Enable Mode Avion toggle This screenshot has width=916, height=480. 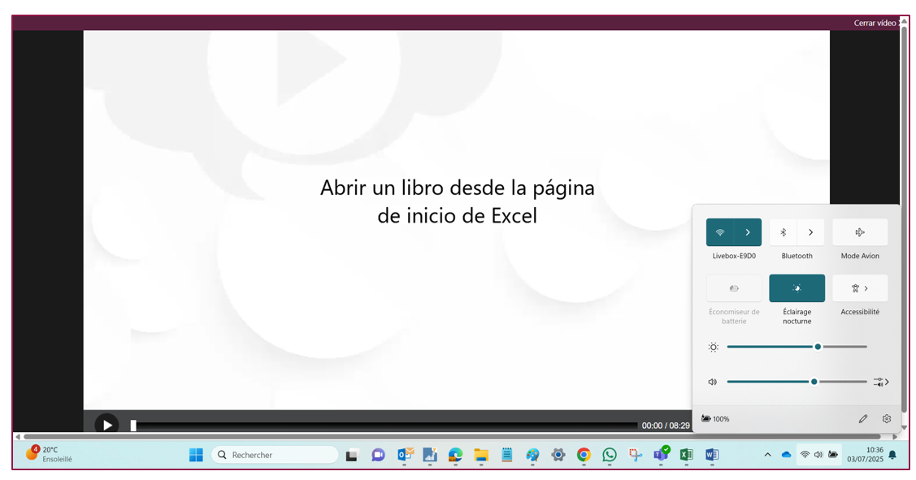pos(860,232)
